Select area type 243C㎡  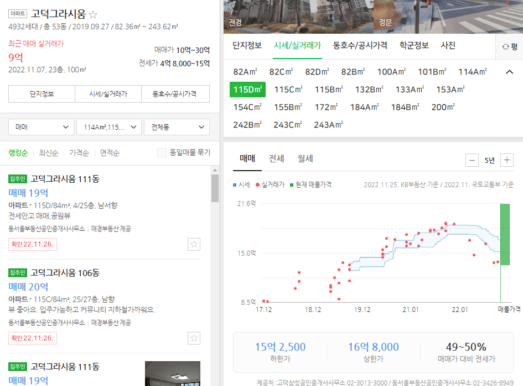(288, 125)
